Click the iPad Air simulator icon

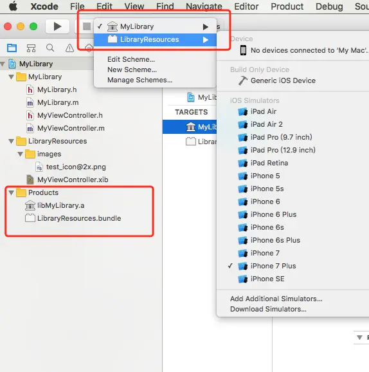[243, 111]
